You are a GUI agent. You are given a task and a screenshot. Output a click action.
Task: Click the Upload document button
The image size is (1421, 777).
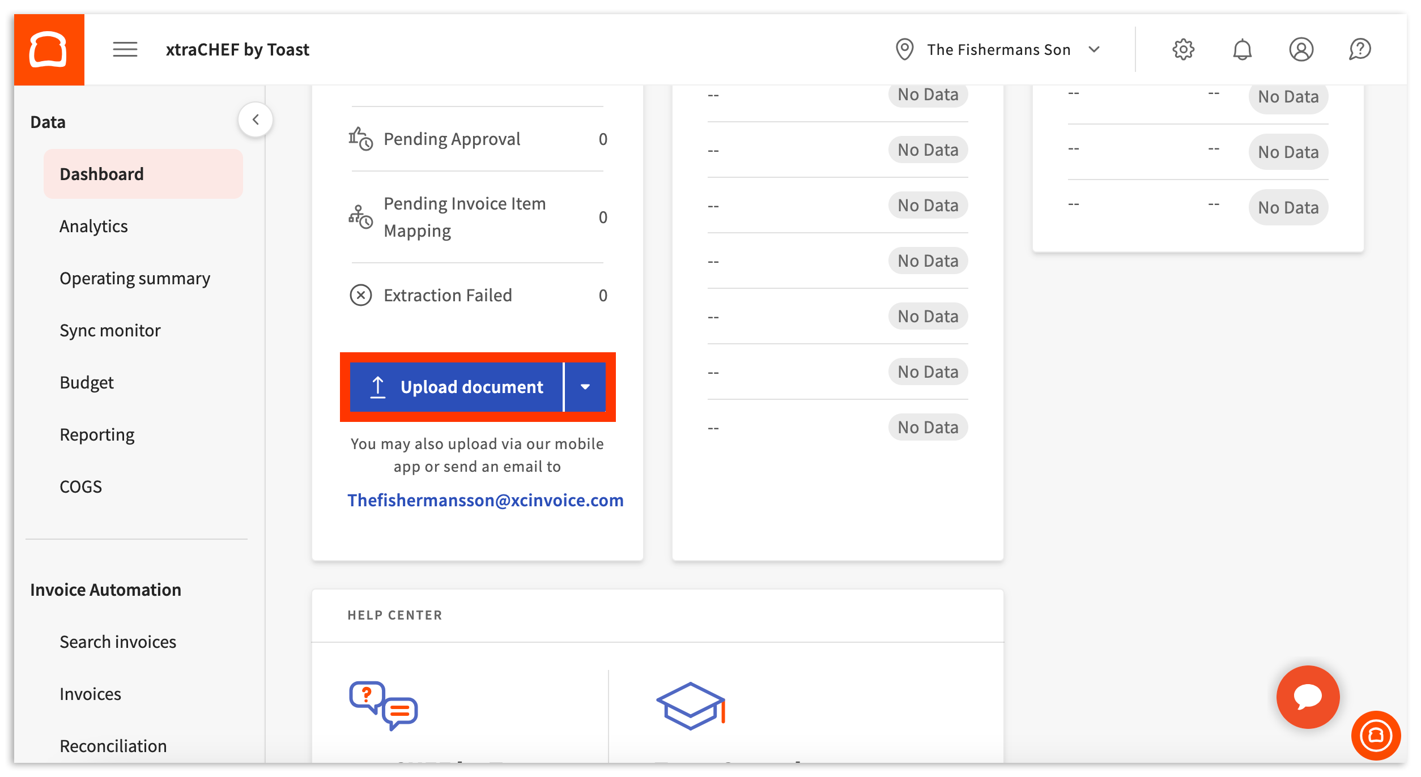click(x=457, y=387)
